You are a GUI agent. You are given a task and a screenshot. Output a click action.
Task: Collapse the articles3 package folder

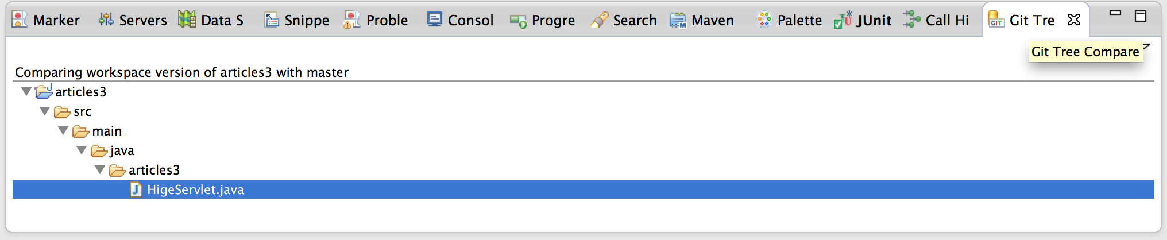tap(100, 170)
